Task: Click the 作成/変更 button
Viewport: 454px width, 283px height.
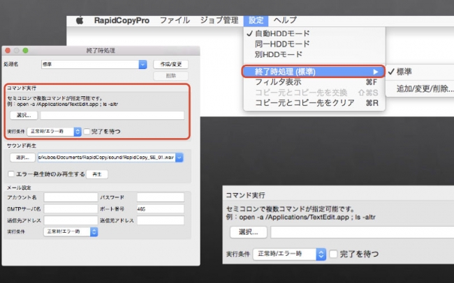Action: (x=171, y=64)
